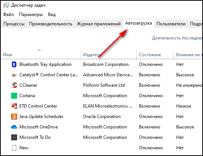The width and height of the screenshot is (203, 156).
Task: Click Включено status in CCleaner row
Action: [x=149, y=85]
